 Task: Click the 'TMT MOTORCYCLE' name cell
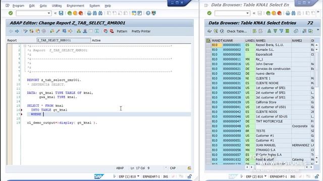(x=273, y=121)
